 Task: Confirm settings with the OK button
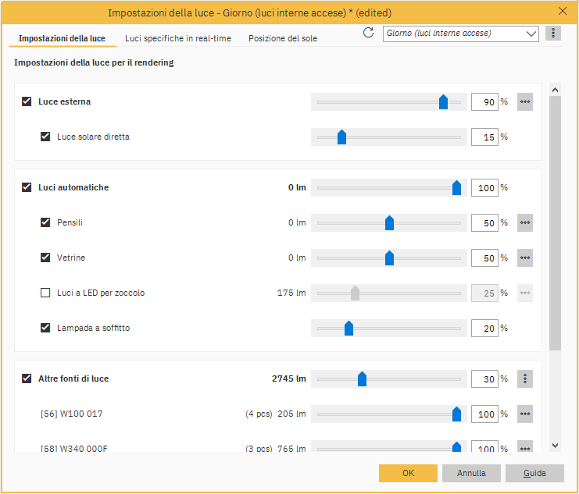coord(408,473)
